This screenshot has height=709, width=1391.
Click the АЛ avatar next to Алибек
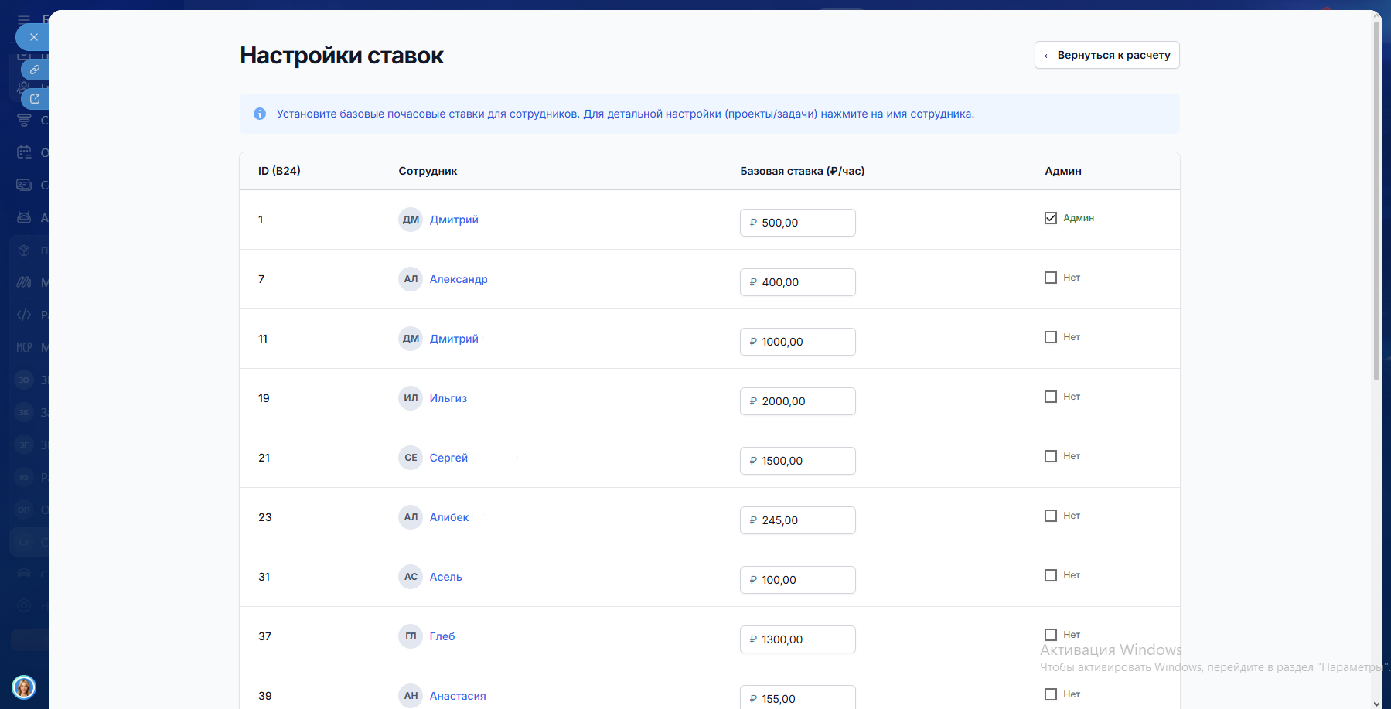411,517
